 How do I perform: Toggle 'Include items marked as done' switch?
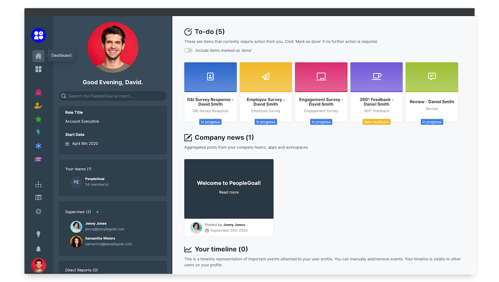(189, 50)
